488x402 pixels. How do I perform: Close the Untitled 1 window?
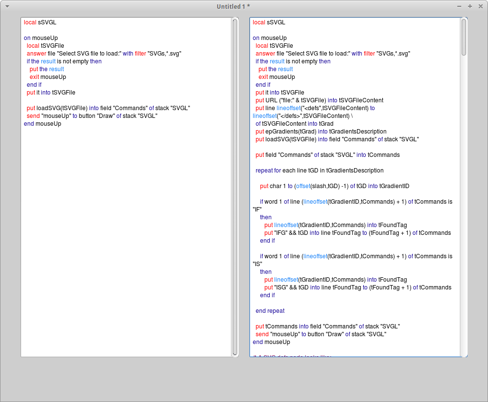(480, 6)
